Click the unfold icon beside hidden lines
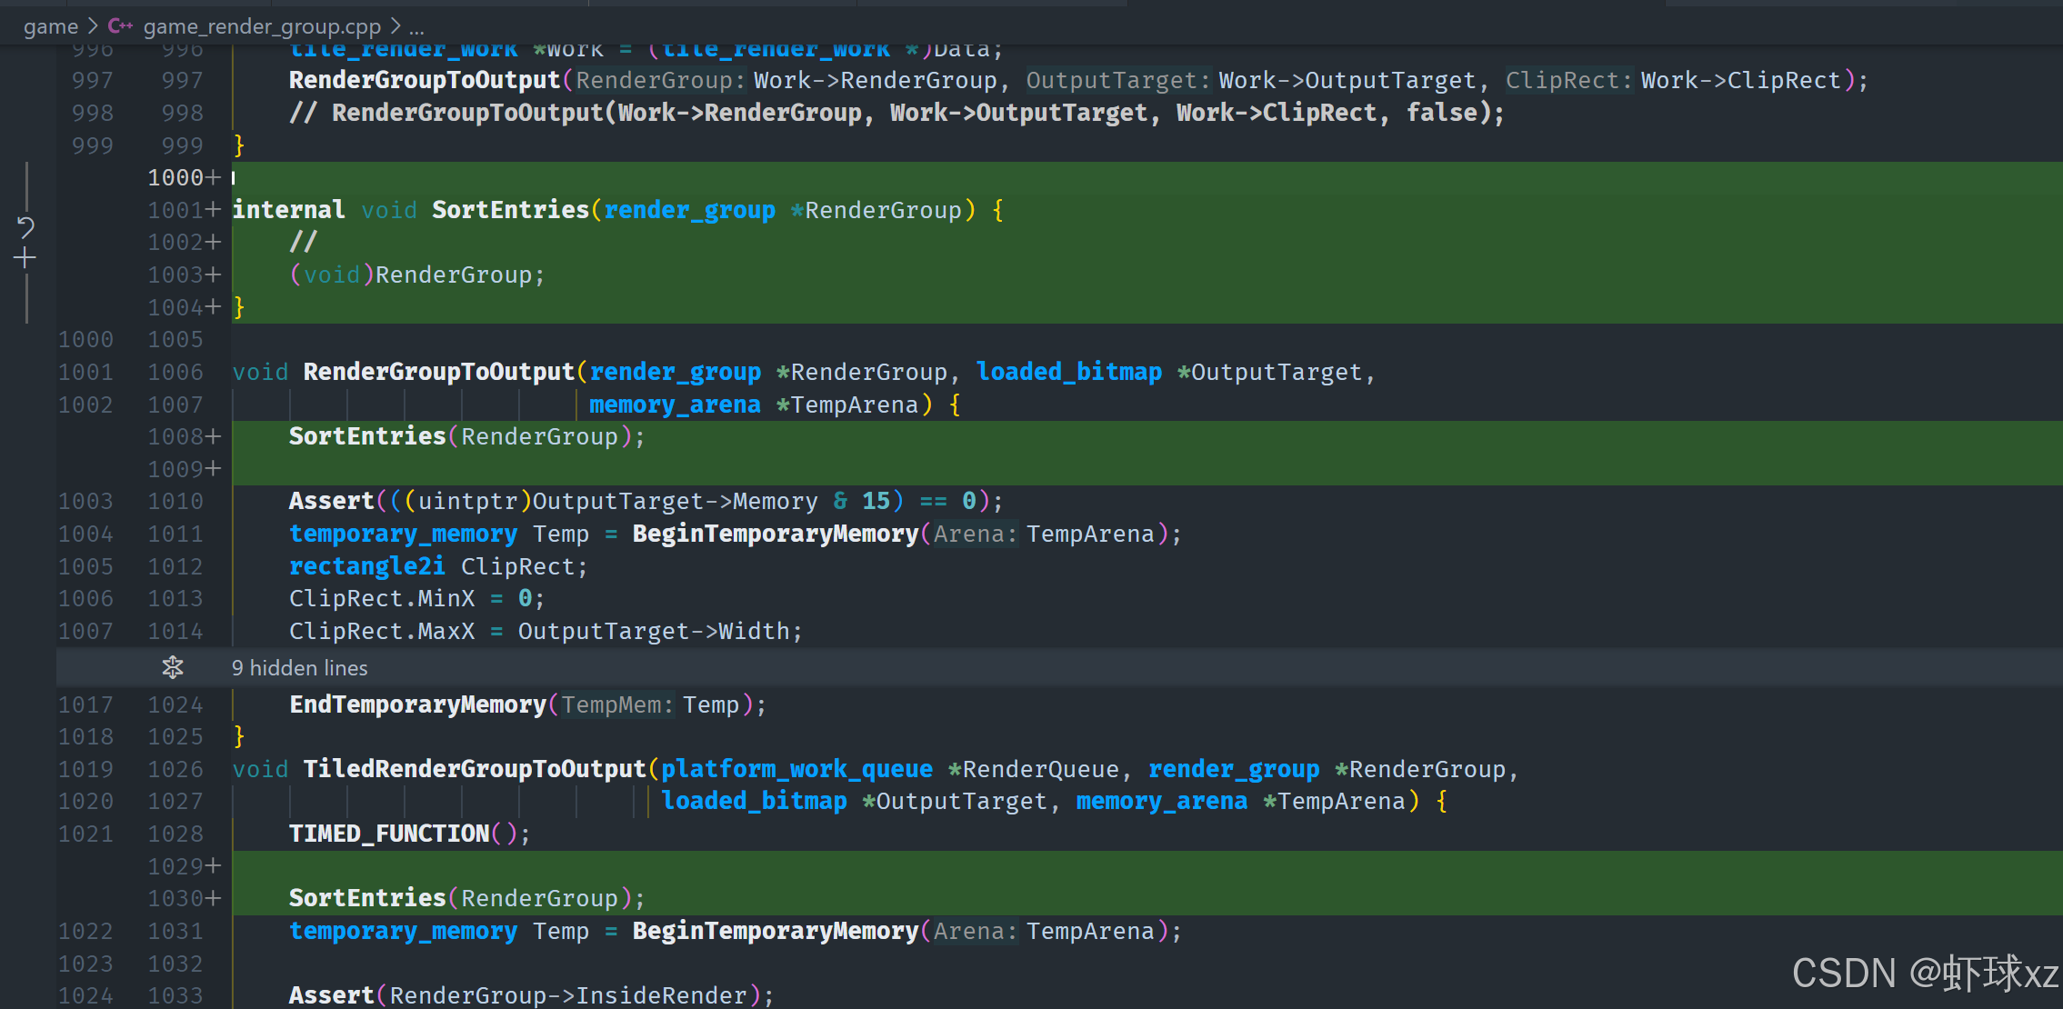Screen dimensions: 2063x1009 (172, 668)
